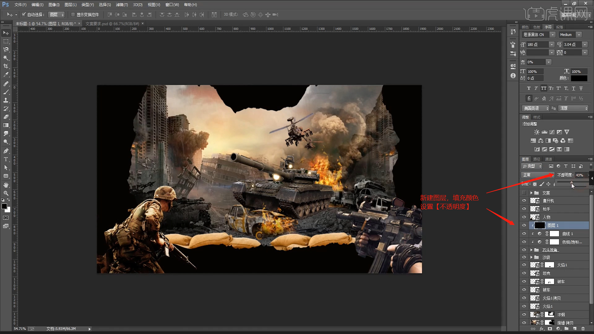This screenshot has height=334, width=594.
Task: Select the 图层 1 layer thumbnail
Action: [x=540, y=225]
